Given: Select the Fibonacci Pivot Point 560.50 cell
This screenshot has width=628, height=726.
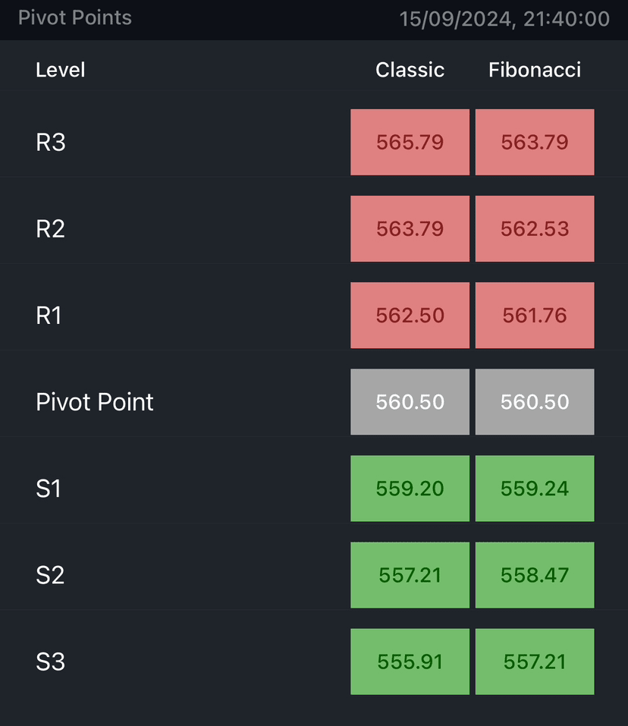Looking at the screenshot, I should pyautogui.click(x=535, y=401).
